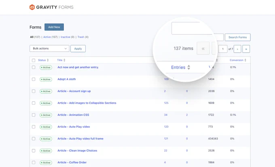Screen dimensions: 275x167
Task: Open 'Article - Coffee Order' form
Action: click(72, 163)
